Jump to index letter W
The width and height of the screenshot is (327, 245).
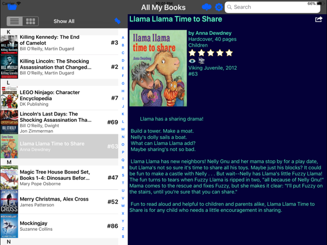123,205
